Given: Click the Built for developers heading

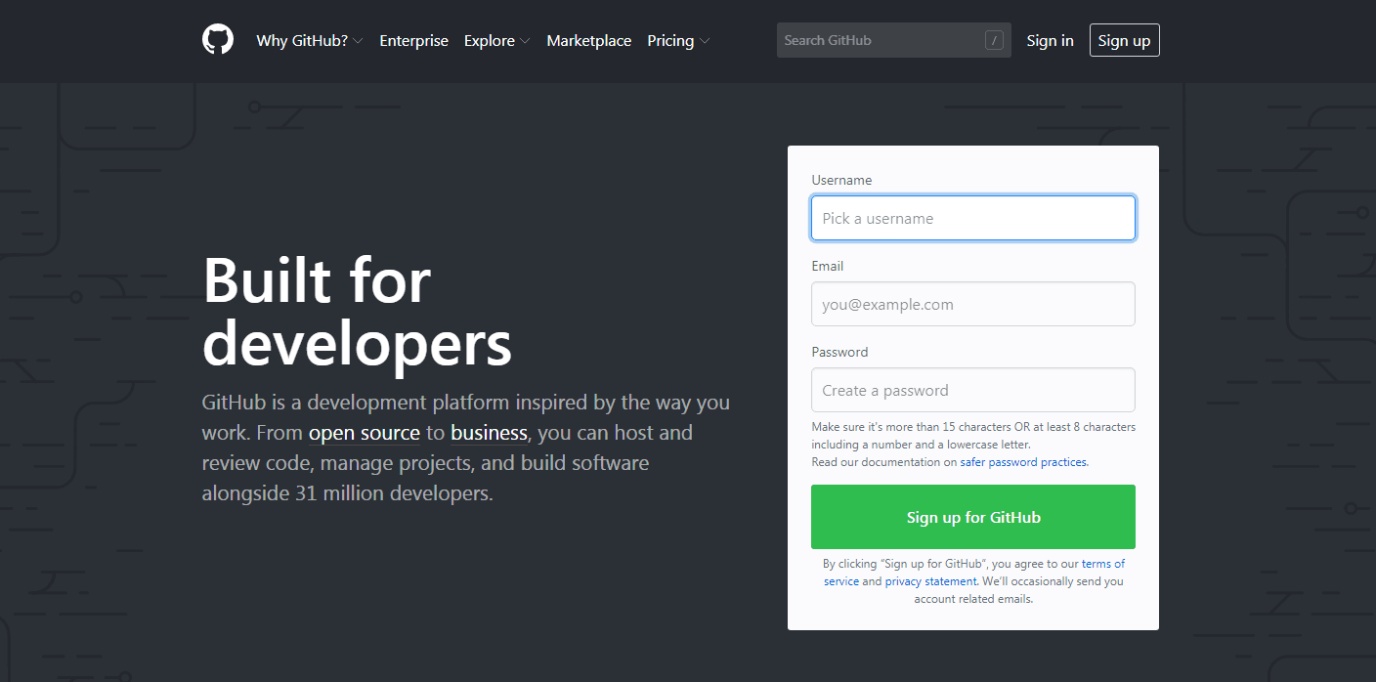Looking at the screenshot, I should (x=357, y=312).
